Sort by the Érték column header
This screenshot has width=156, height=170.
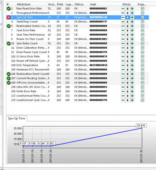pos(61,4)
